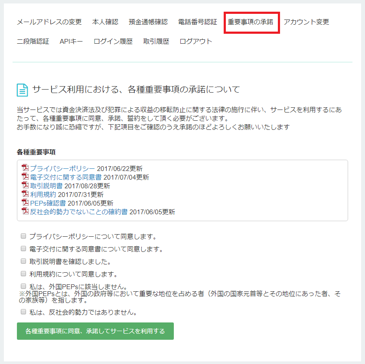Click the PDF icon for プライバシーポリシー
365x364 pixels.
click(25, 168)
